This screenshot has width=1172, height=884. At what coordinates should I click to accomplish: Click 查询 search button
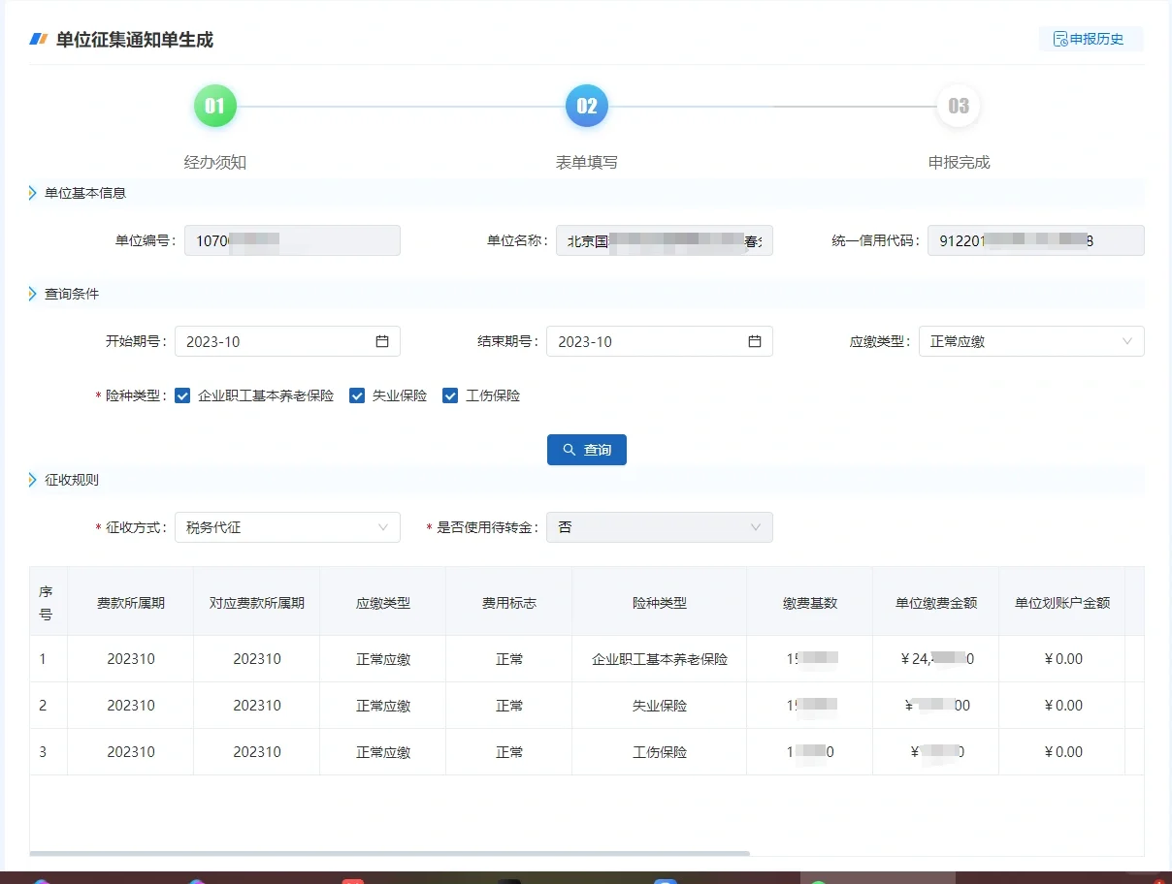point(586,450)
